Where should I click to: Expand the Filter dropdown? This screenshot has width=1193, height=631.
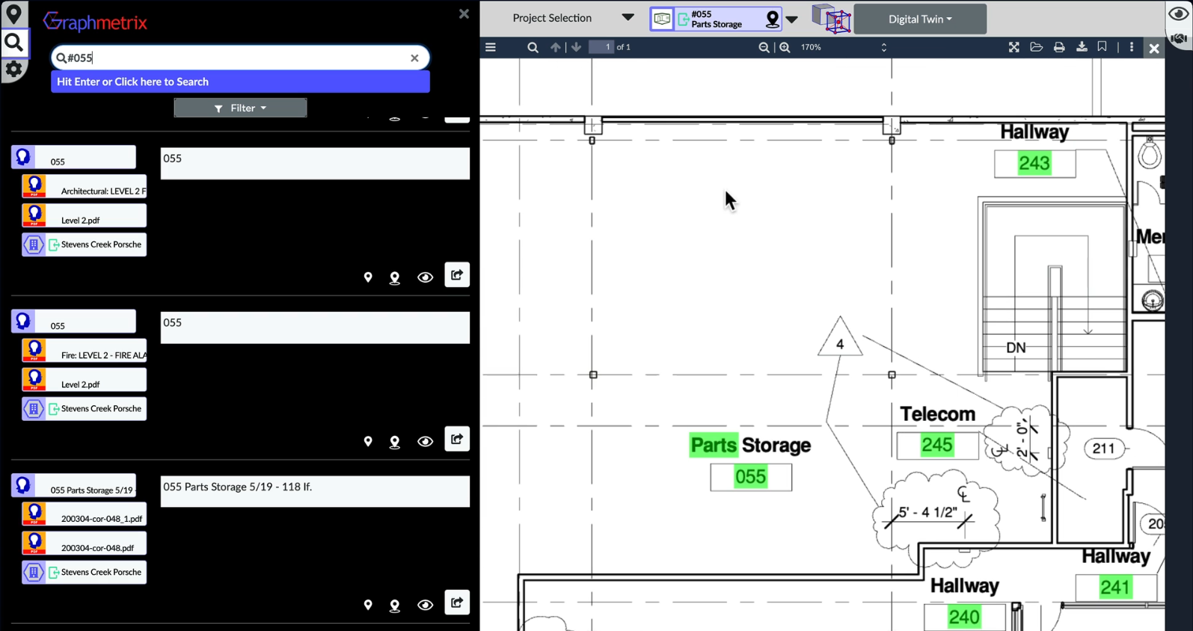tap(240, 108)
